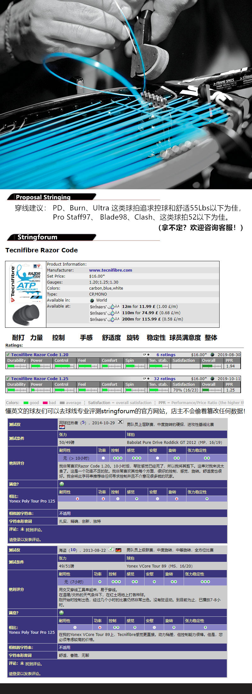Click the Gauges value 1.20;1.25;1.30
The image size is (252, 694).
point(104,282)
